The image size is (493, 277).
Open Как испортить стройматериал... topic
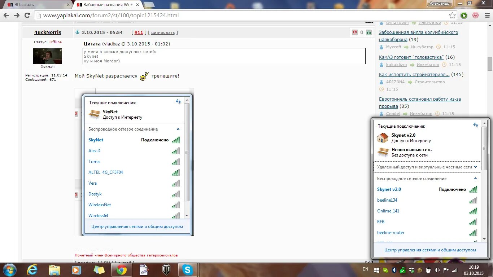tap(414, 74)
